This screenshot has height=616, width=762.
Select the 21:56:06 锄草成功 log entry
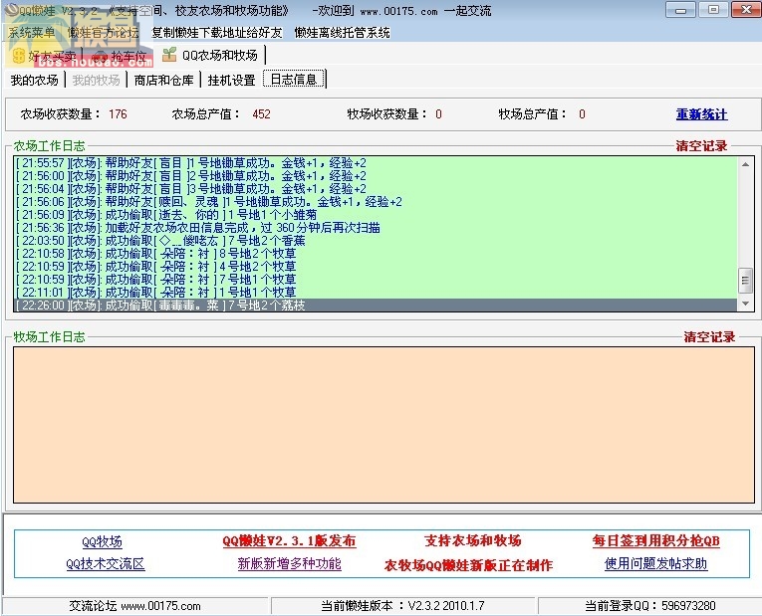(376, 202)
